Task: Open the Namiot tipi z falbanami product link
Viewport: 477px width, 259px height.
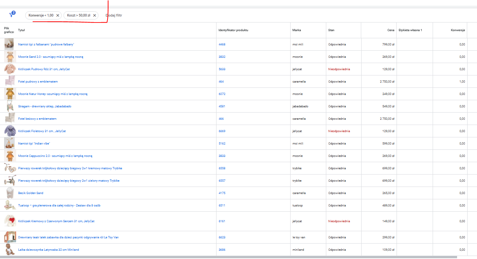Action: [46, 44]
